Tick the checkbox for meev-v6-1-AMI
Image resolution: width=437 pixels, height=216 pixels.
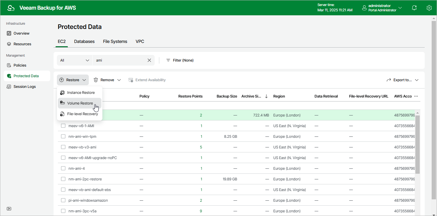point(63,126)
